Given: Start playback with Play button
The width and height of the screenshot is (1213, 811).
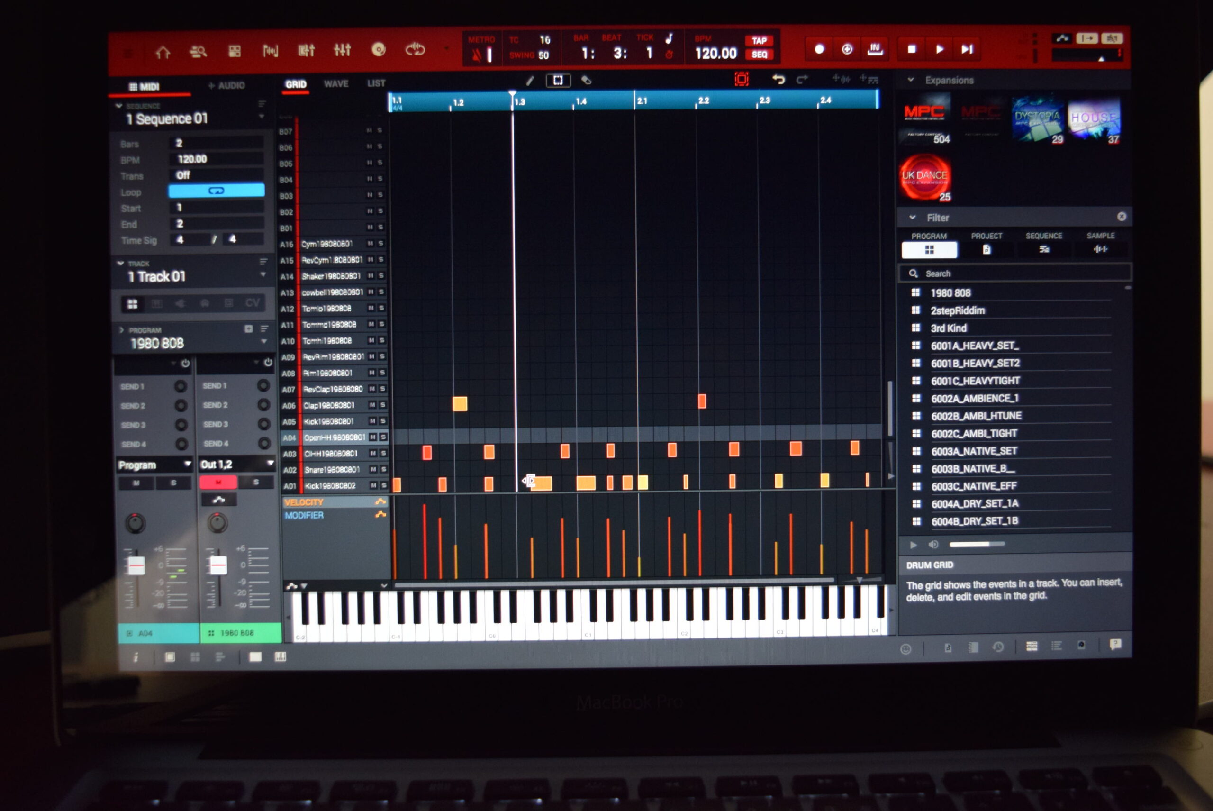Looking at the screenshot, I should (x=940, y=49).
